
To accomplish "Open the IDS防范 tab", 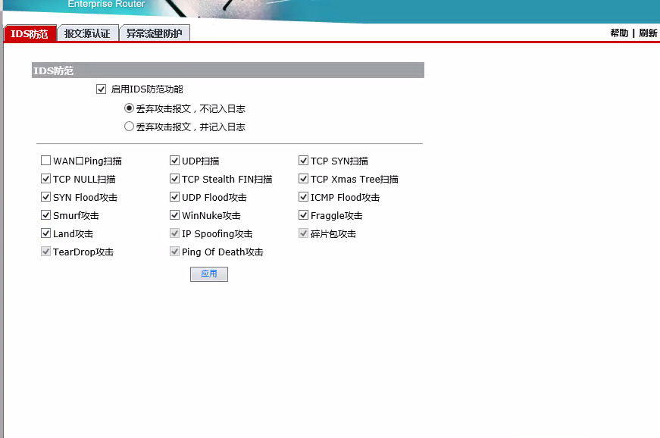I will (30, 33).
